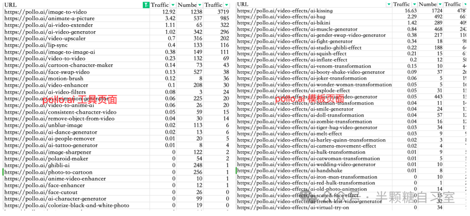This screenshot has width=470, height=216.
Task: Select the pollo.ai/image-to-video URL cell
Action: coord(76,12)
